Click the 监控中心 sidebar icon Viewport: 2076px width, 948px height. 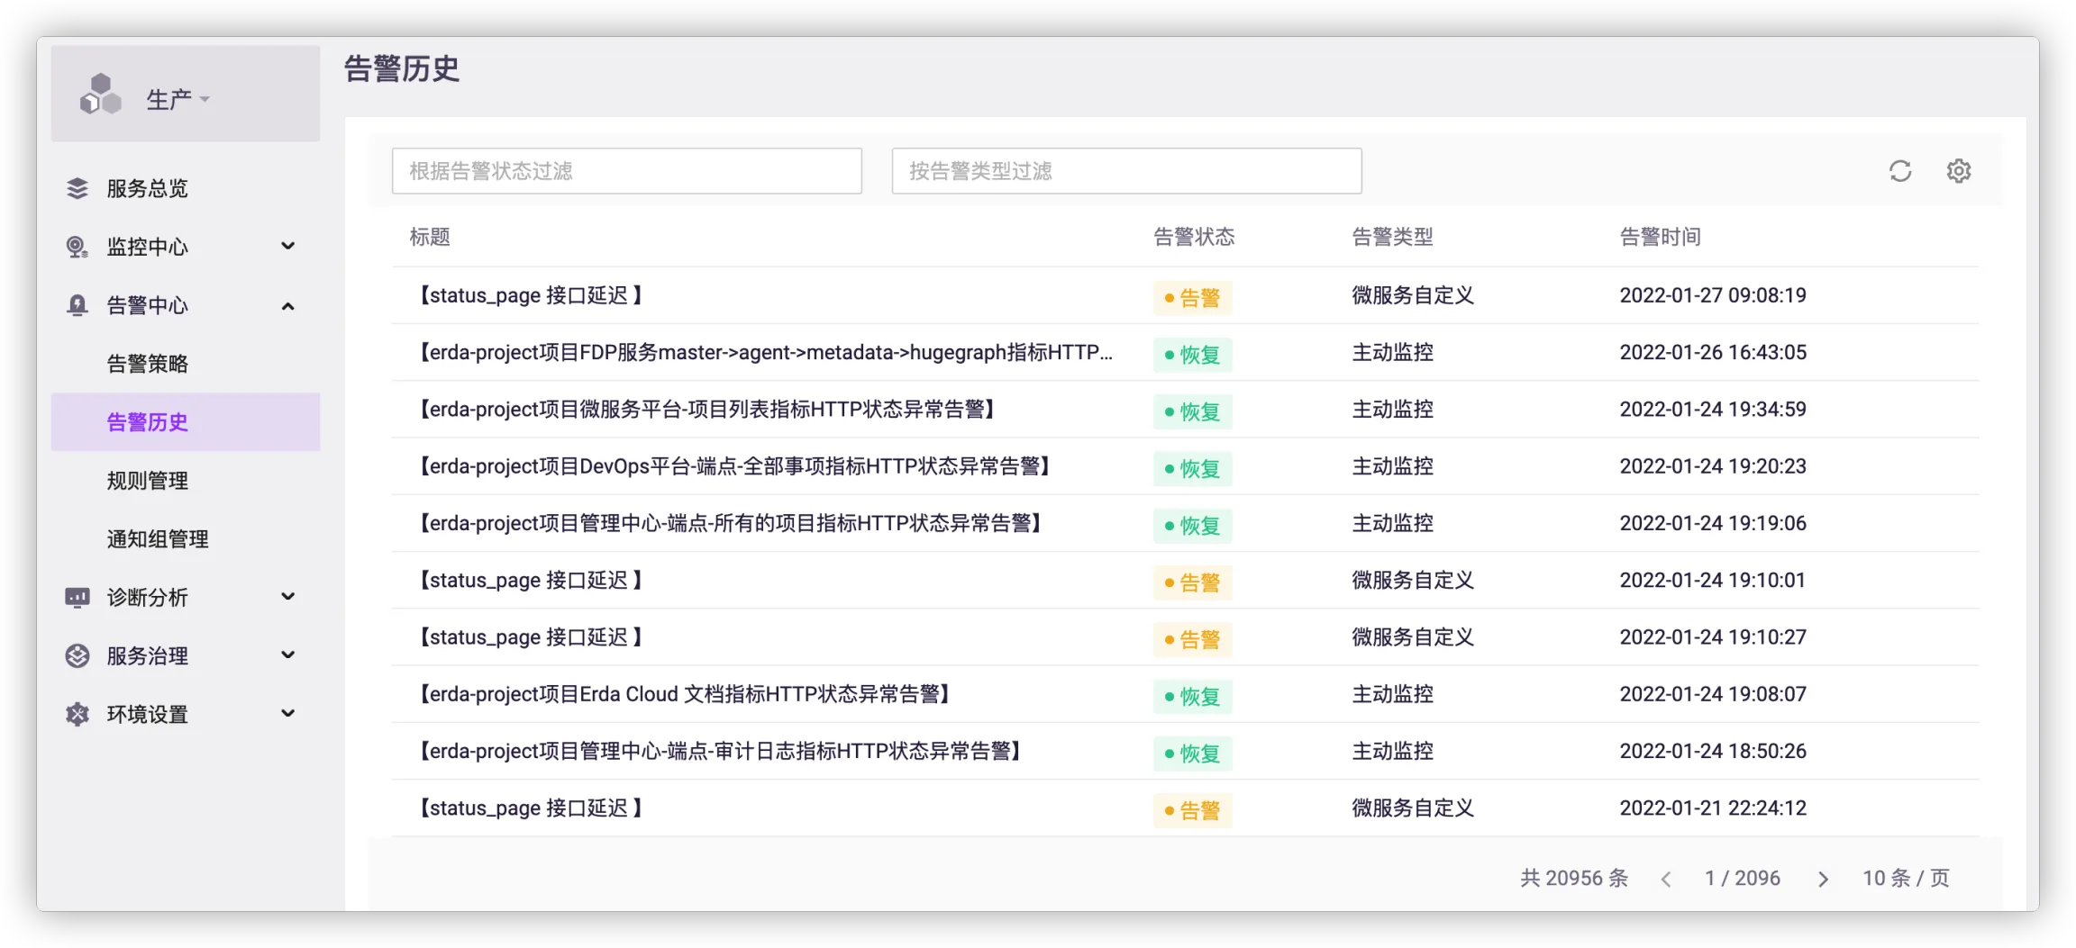coord(77,247)
